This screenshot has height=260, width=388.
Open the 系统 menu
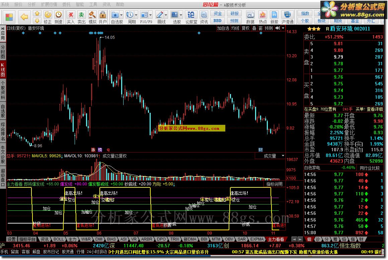coord(5,4)
